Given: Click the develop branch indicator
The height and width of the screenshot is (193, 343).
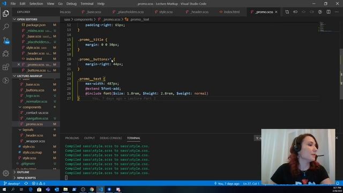Looking at the screenshot, I should click(12, 183).
